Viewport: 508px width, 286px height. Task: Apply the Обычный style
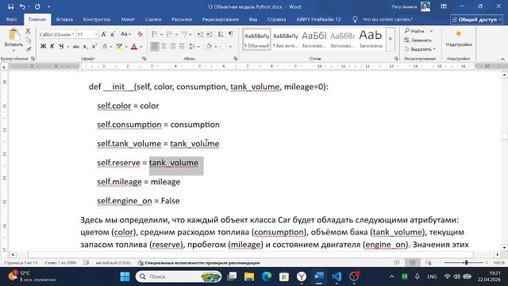[x=256, y=39]
